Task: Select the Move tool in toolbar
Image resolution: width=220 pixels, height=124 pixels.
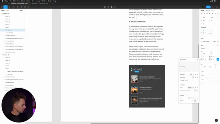Action: 5,7
